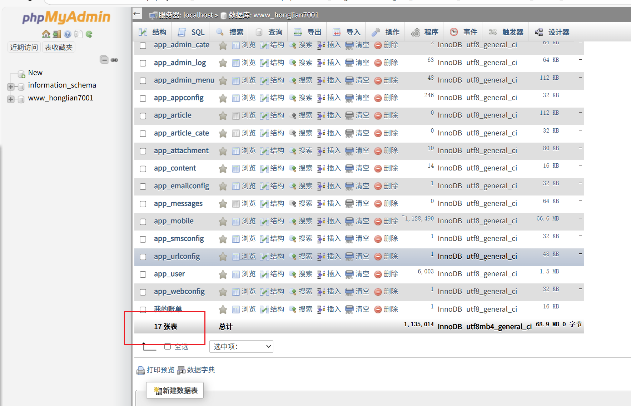
Task: Click the browse icon for app_attachment
Action: click(x=236, y=151)
